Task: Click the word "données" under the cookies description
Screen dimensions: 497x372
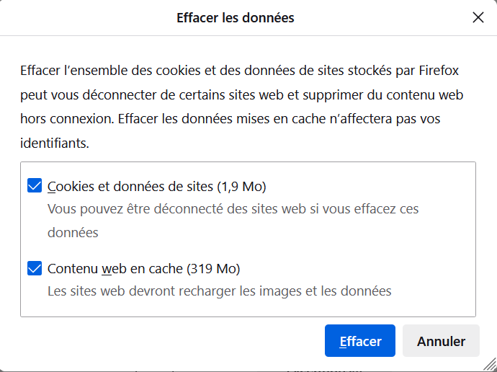Action: tap(73, 233)
